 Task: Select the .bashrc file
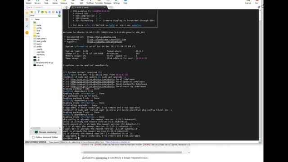point(38,44)
